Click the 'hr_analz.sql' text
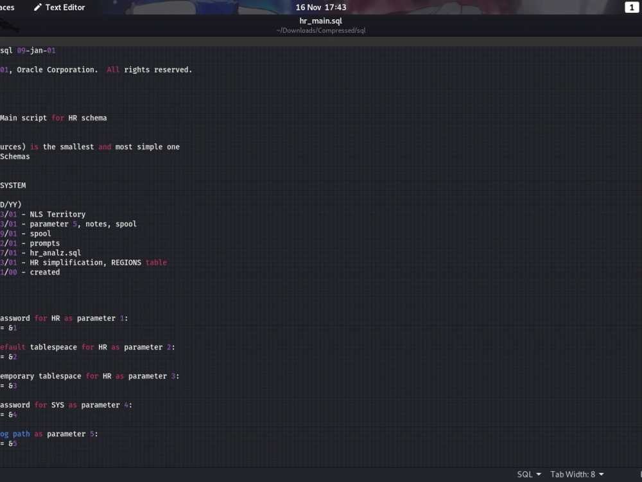 [x=55, y=253]
